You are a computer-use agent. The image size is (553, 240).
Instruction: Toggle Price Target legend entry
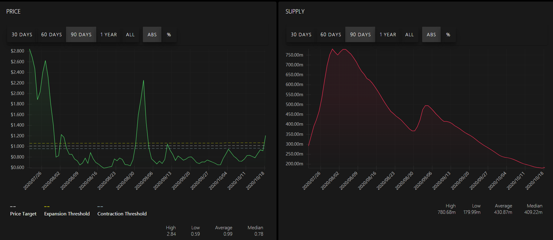point(23,214)
